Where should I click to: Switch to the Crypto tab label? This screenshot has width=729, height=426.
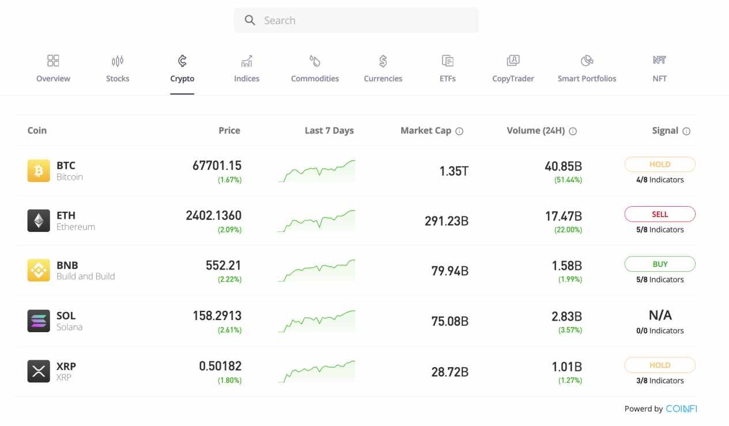182,79
